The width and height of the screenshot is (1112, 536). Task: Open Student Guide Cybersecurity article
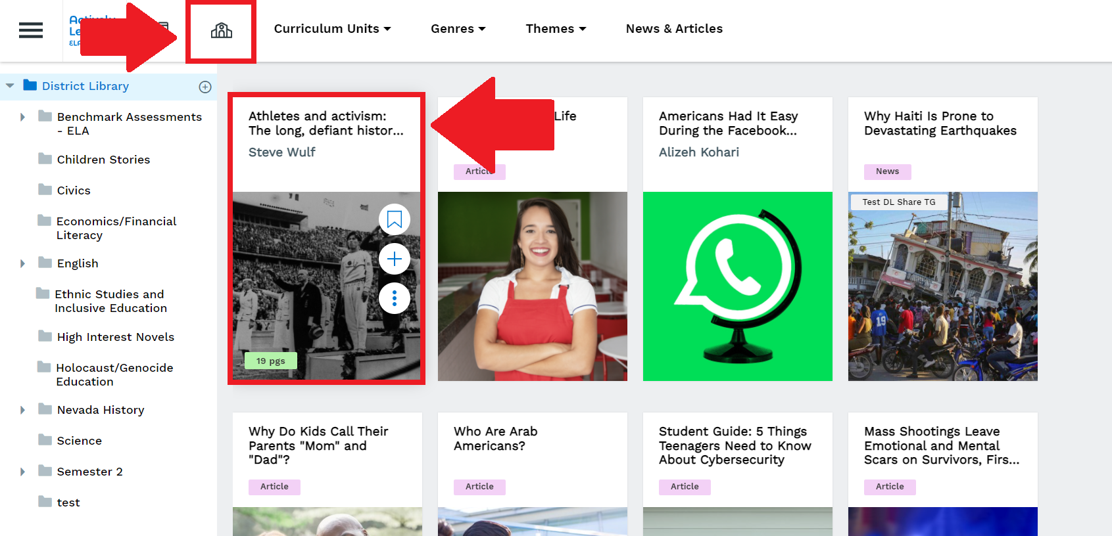click(x=735, y=445)
